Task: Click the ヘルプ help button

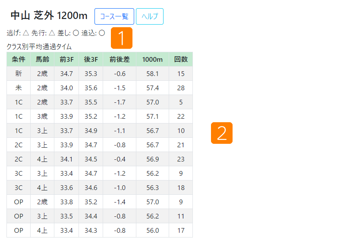Action: point(150,16)
